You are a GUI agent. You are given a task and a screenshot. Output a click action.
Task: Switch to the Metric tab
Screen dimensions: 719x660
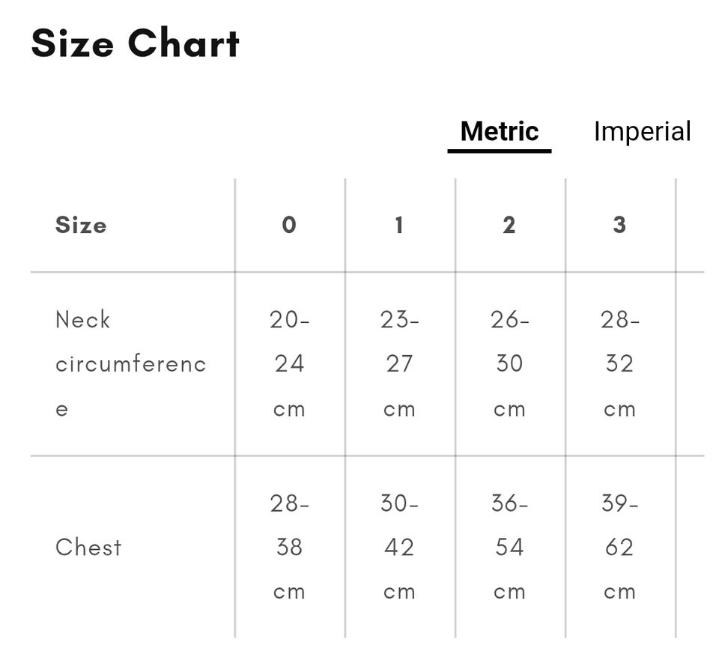point(500,131)
